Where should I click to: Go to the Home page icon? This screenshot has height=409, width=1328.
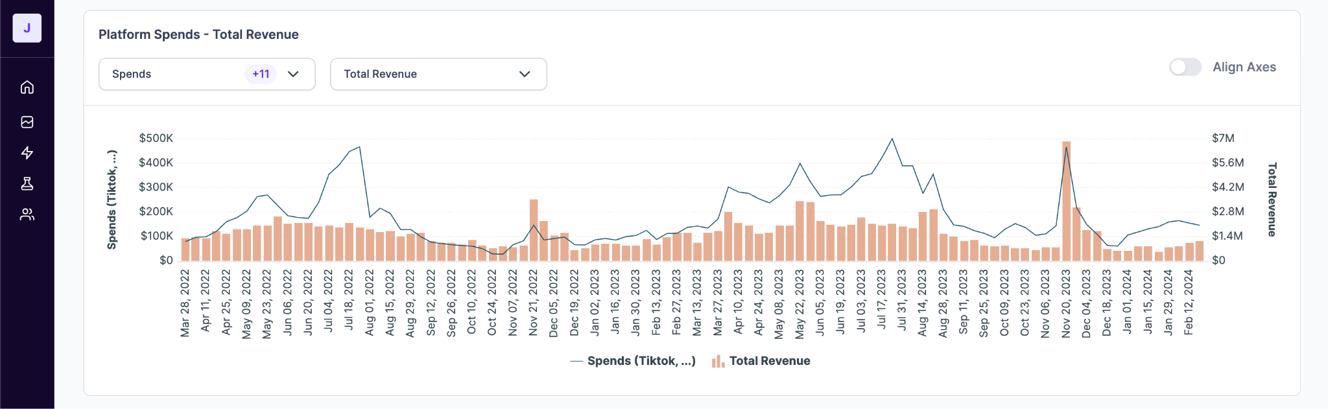(x=27, y=87)
